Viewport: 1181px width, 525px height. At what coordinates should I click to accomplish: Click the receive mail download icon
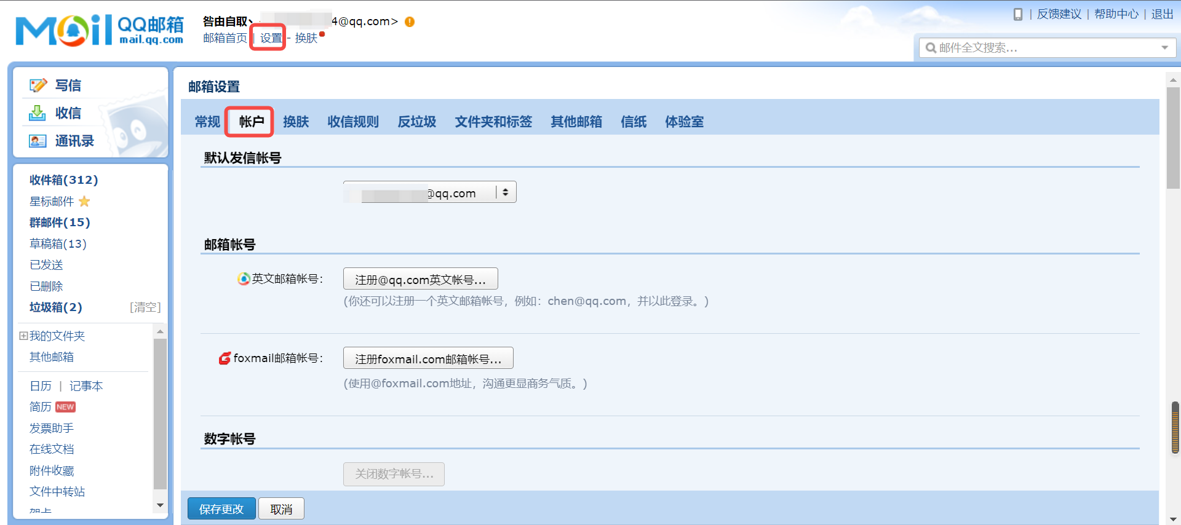tap(38, 113)
